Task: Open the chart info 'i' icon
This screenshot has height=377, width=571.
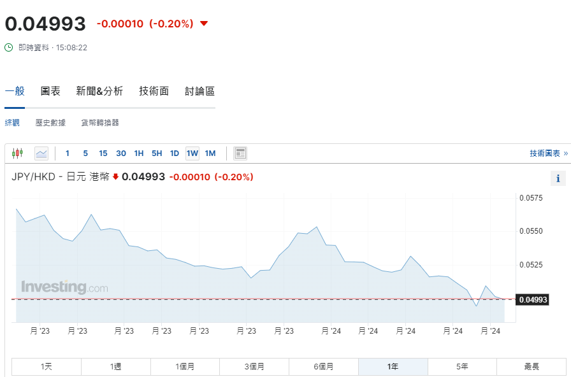Action: pyautogui.click(x=558, y=178)
